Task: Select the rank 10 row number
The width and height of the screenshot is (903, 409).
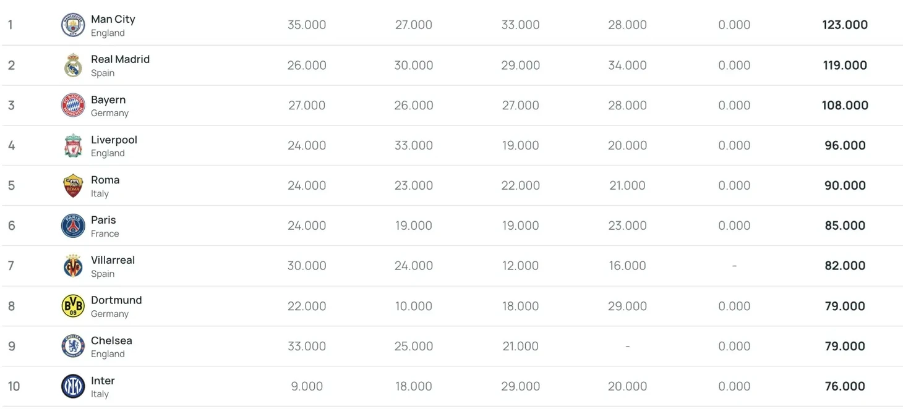Action: pyautogui.click(x=14, y=386)
